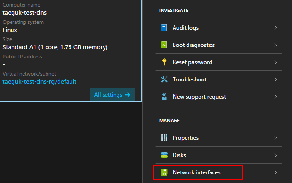Open New support request entry

click(219, 97)
